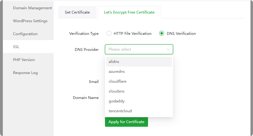Go to Domain Management in the sidebar
This screenshot has width=253, height=136.
click(32, 8)
